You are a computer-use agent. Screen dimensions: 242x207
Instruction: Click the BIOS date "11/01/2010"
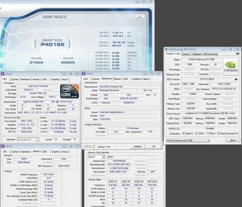[x=105, y=119]
